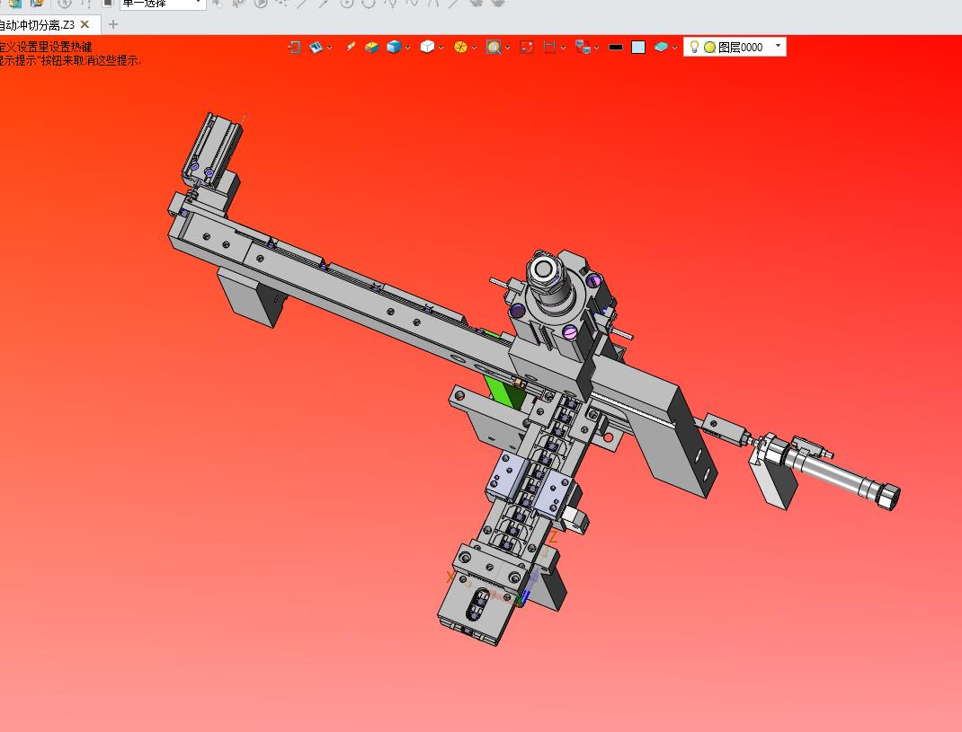Expand the red H icon's dropdown arrow
962x732 pixels.
tap(563, 48)
